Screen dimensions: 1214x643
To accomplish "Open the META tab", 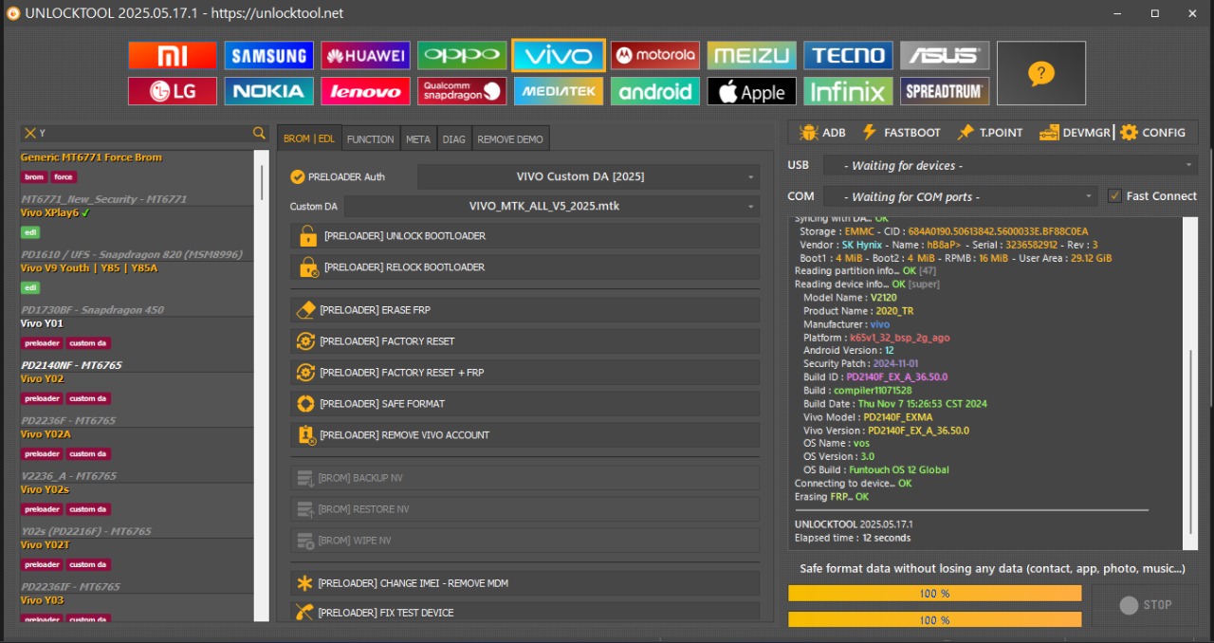I will (x=418, y=139).
